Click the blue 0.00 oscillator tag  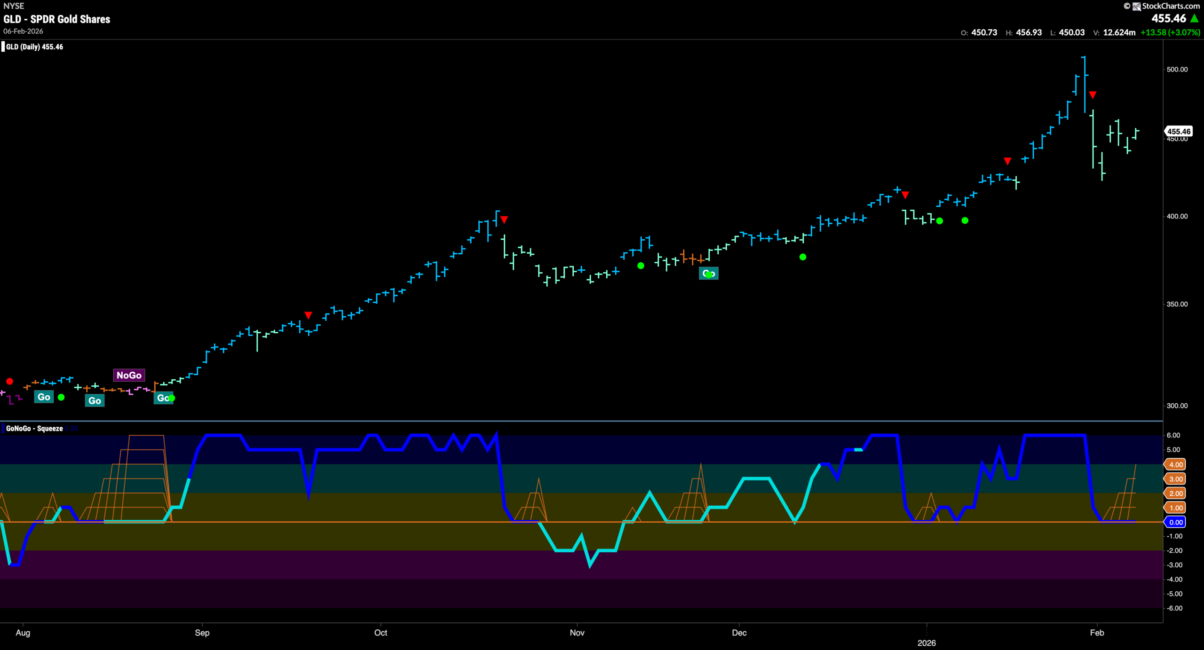(x=1175, y=522)
